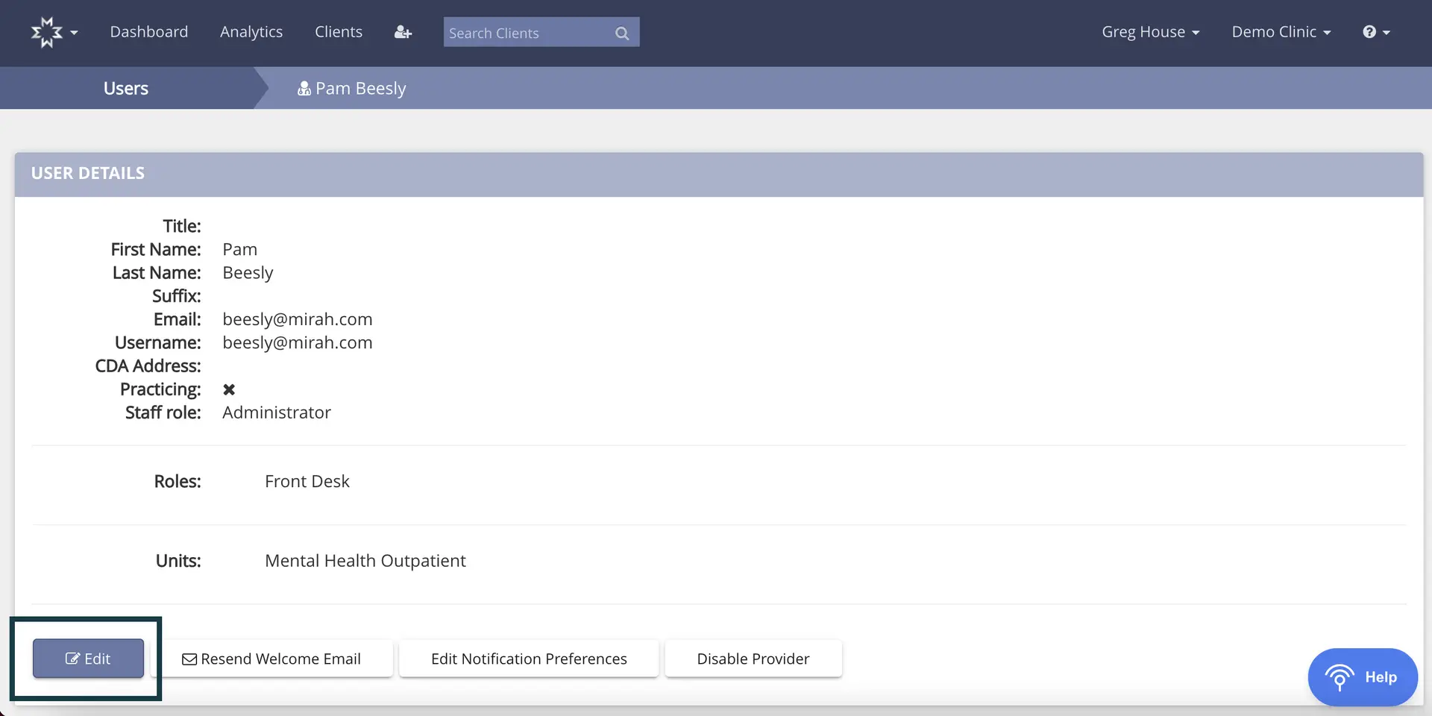This screenshot has height=716, width=1432.
Task: Click the Mirah logo icon
Action: tap(48, 31)
